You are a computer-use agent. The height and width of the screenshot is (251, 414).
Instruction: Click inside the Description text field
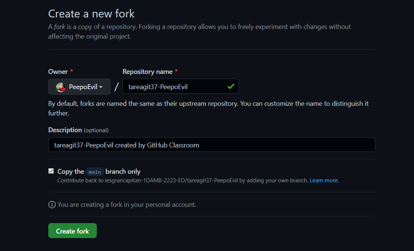pyautogui.click(x=212, y=144)
